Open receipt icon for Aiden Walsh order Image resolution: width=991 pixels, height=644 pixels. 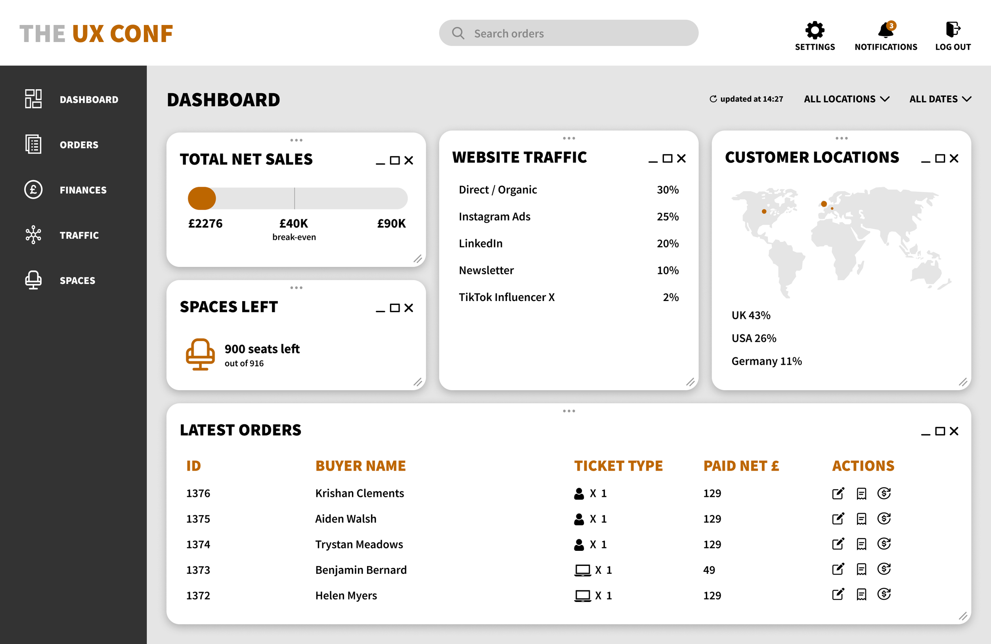pos(861,519)
